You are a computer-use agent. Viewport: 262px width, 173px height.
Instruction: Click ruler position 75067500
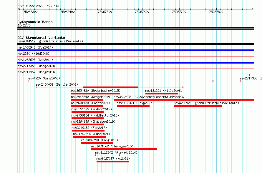point(105,12)
